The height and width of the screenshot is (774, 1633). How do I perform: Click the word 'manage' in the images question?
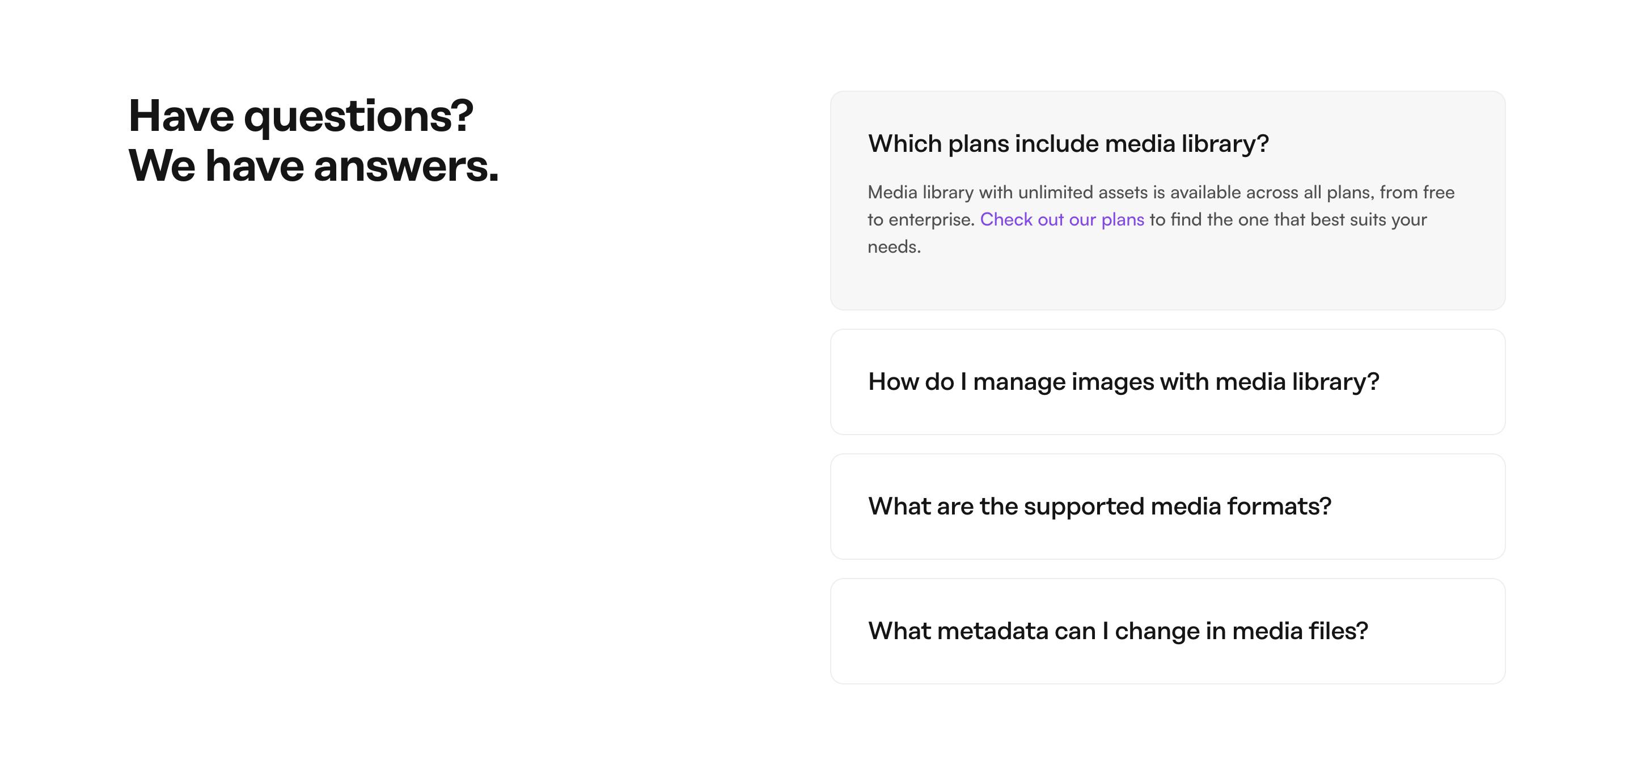[x=1019, y=382]
